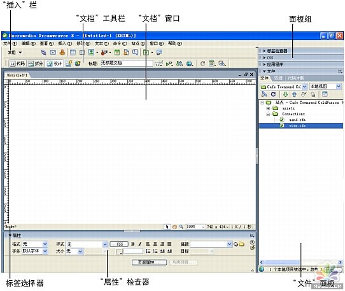
Task: Open the 大小 size dropdown
Action: tap(80, 251)
